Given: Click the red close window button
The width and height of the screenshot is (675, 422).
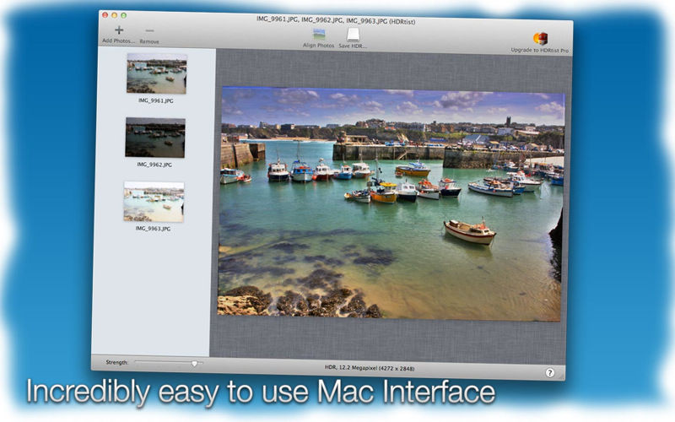Looking at the screenshot, I should pos(105,15).
